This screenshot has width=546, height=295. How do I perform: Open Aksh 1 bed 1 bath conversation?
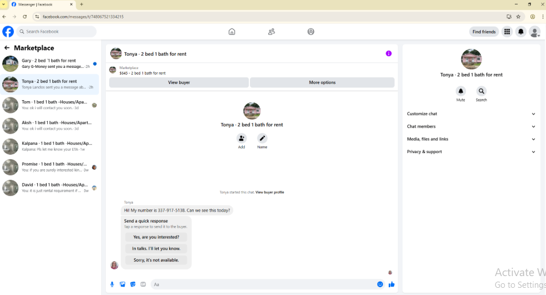tap(50, 126)
